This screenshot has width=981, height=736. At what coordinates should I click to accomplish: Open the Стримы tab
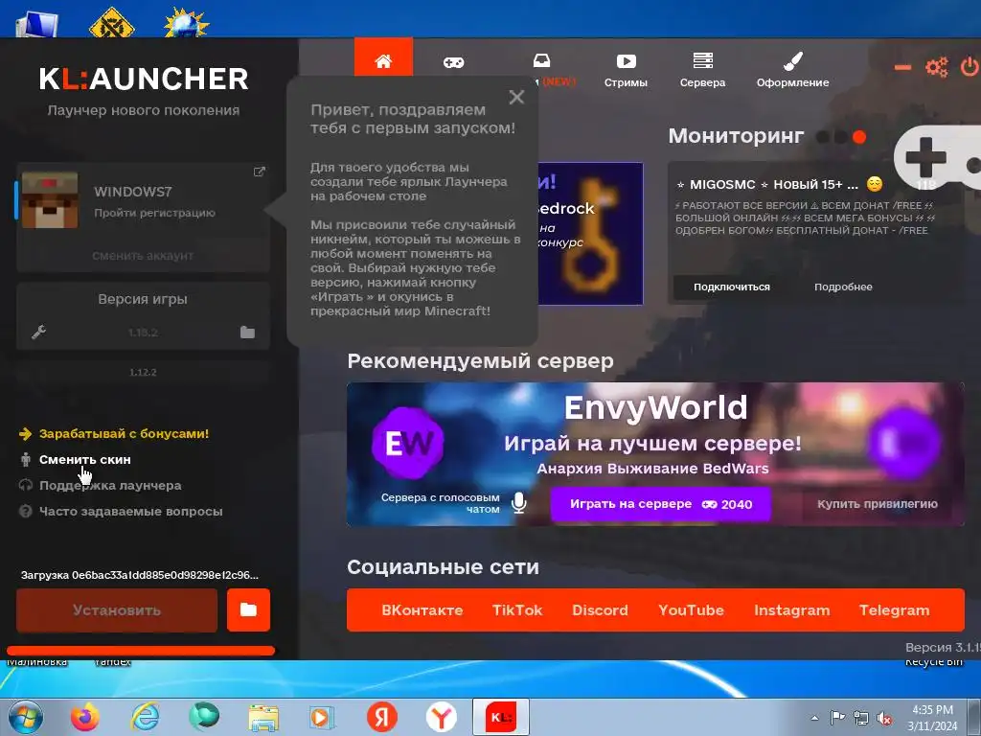pos(626,69)
